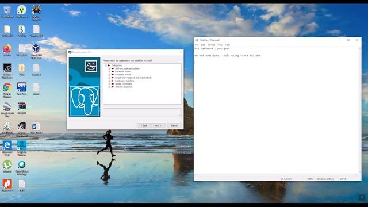
Task: Open Notepad Help menu
Action: (x=228, y=45)
